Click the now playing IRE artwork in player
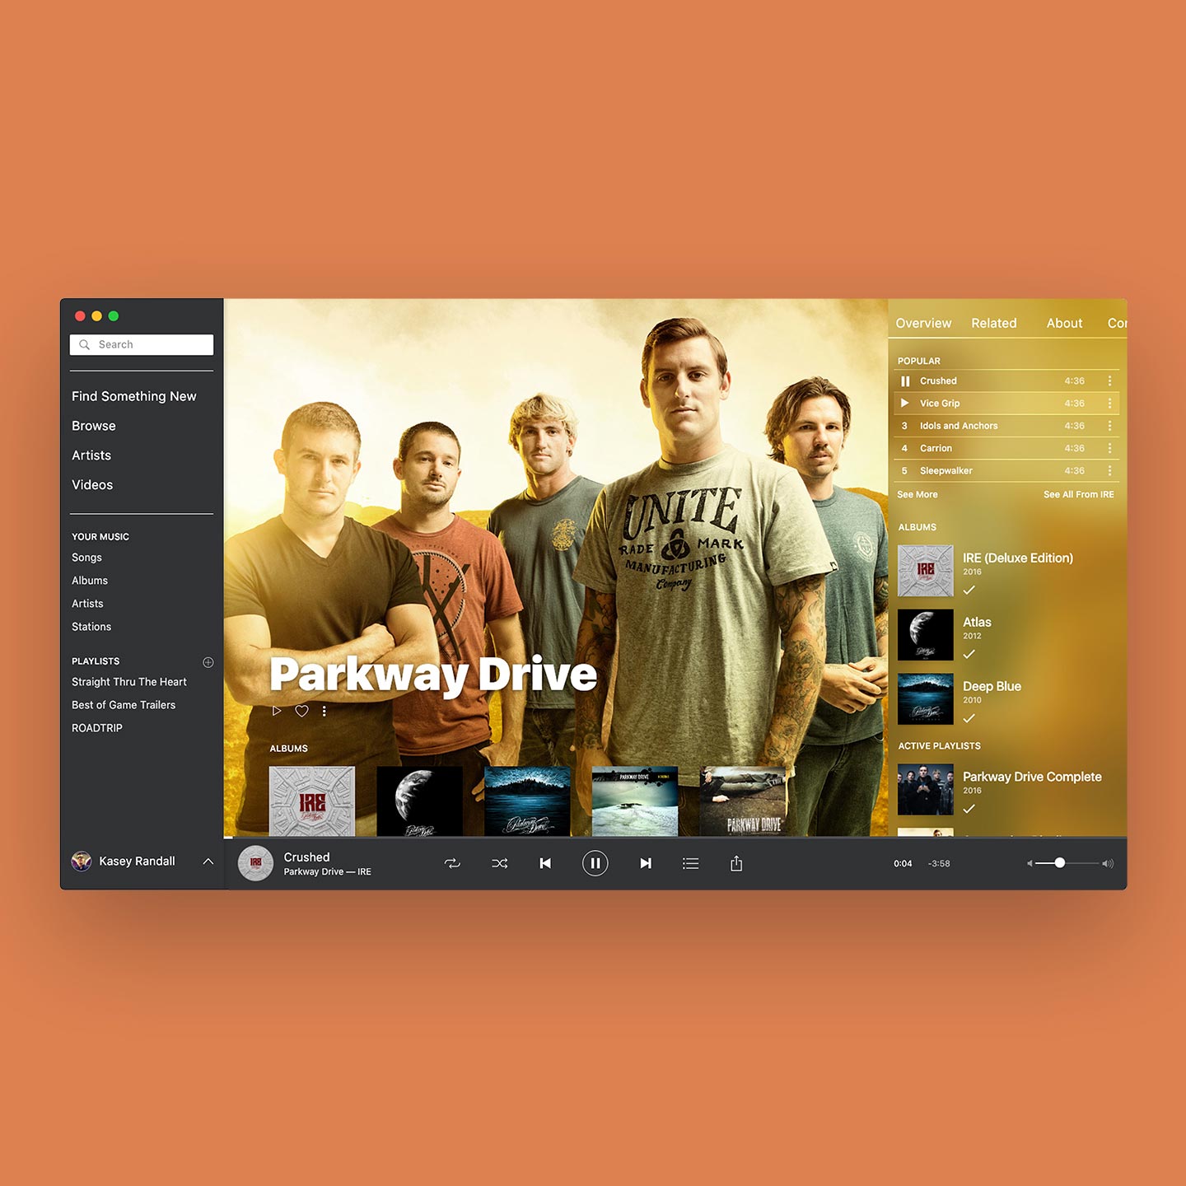 tap(255, 863)
